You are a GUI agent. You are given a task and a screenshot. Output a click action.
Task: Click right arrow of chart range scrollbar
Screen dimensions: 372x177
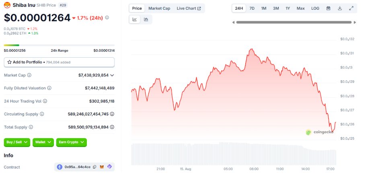(x=355, y=22)
